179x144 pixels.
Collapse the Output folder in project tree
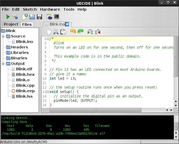point(3,64)
